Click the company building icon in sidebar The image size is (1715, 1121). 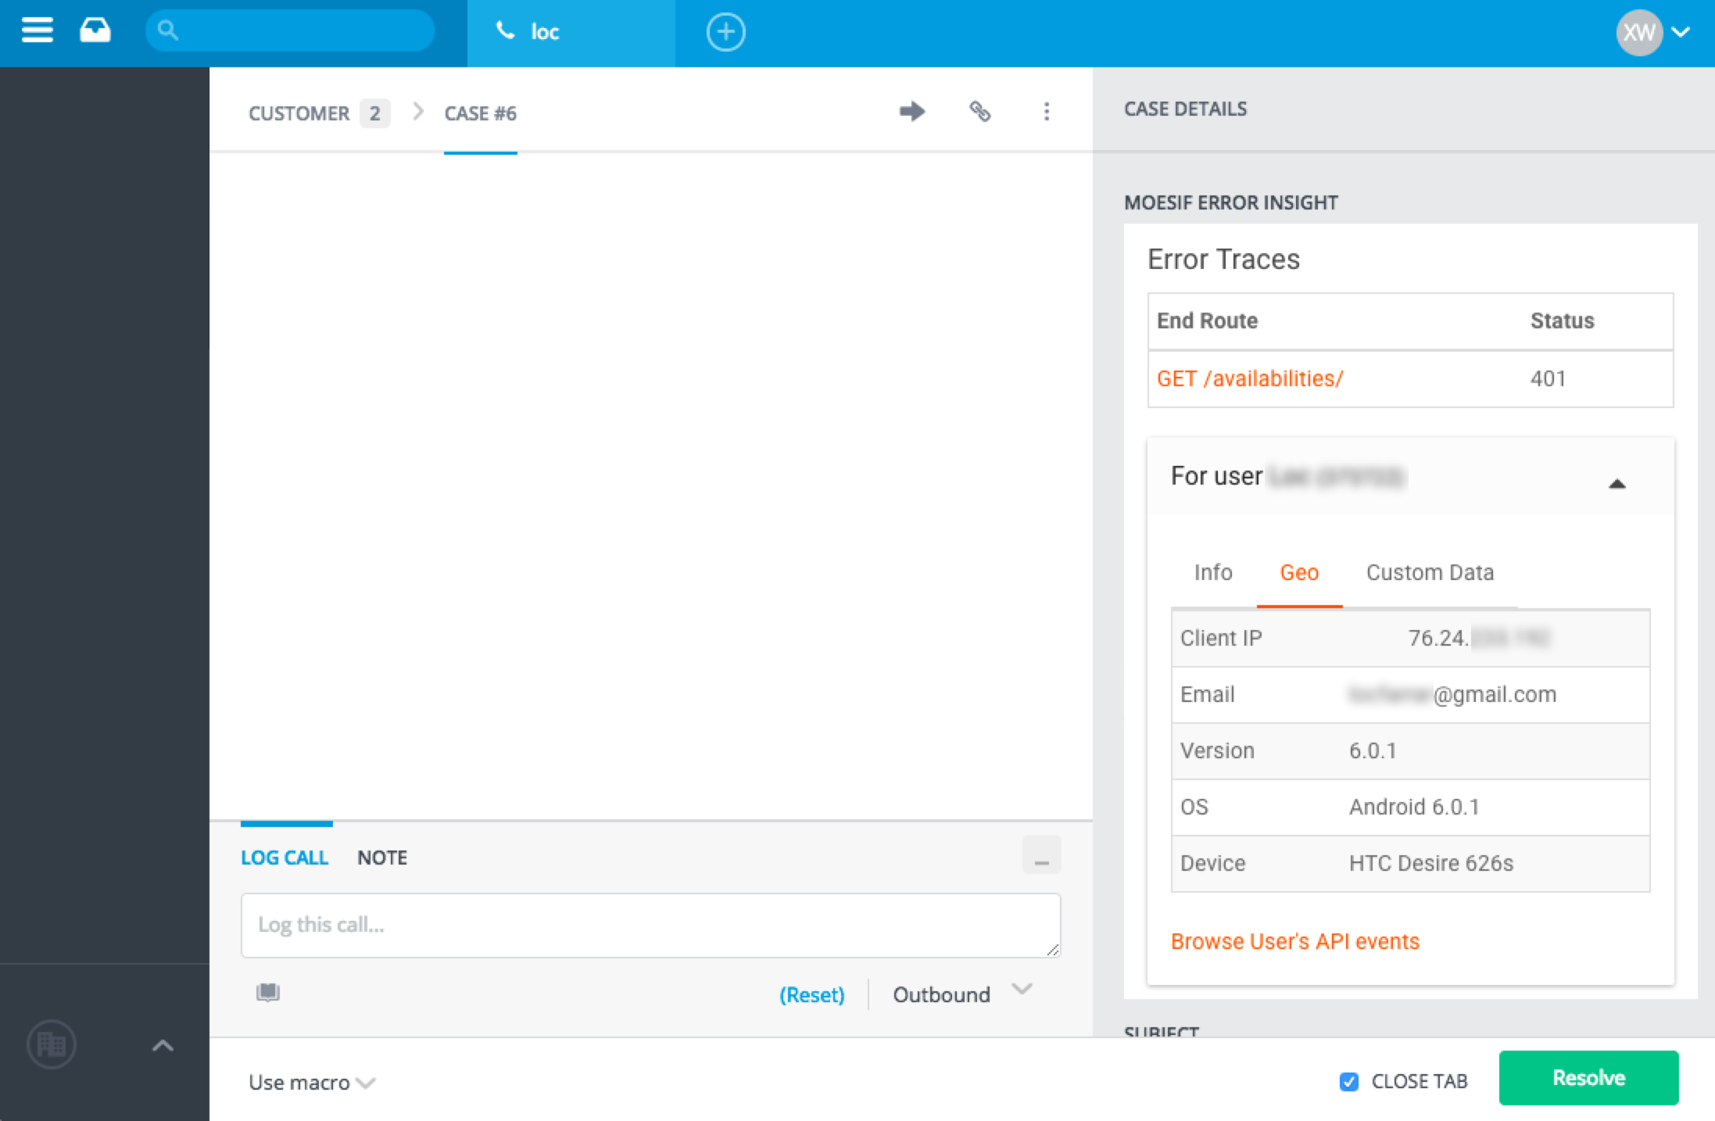point(52,1044)
